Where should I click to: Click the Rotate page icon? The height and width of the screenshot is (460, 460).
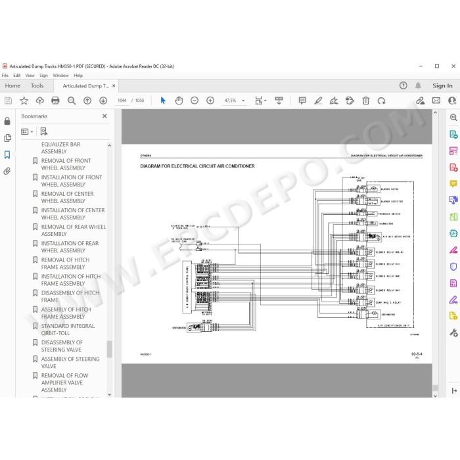[381, 101]
